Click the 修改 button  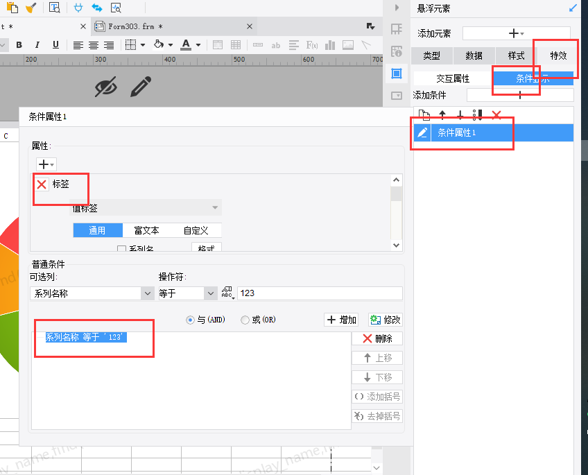point(386,320)
